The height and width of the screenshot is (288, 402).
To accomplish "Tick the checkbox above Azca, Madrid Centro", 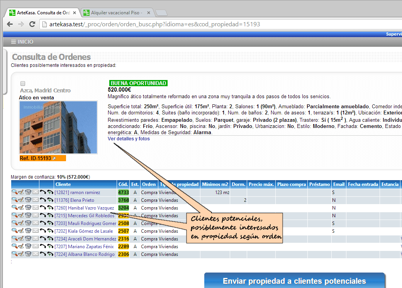I will click(x=23, y=84).
